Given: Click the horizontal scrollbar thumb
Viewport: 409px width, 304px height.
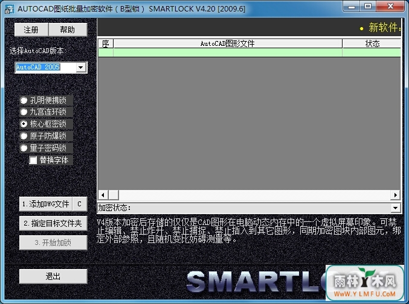Looking at the screenshot, I should coord(114,195).
